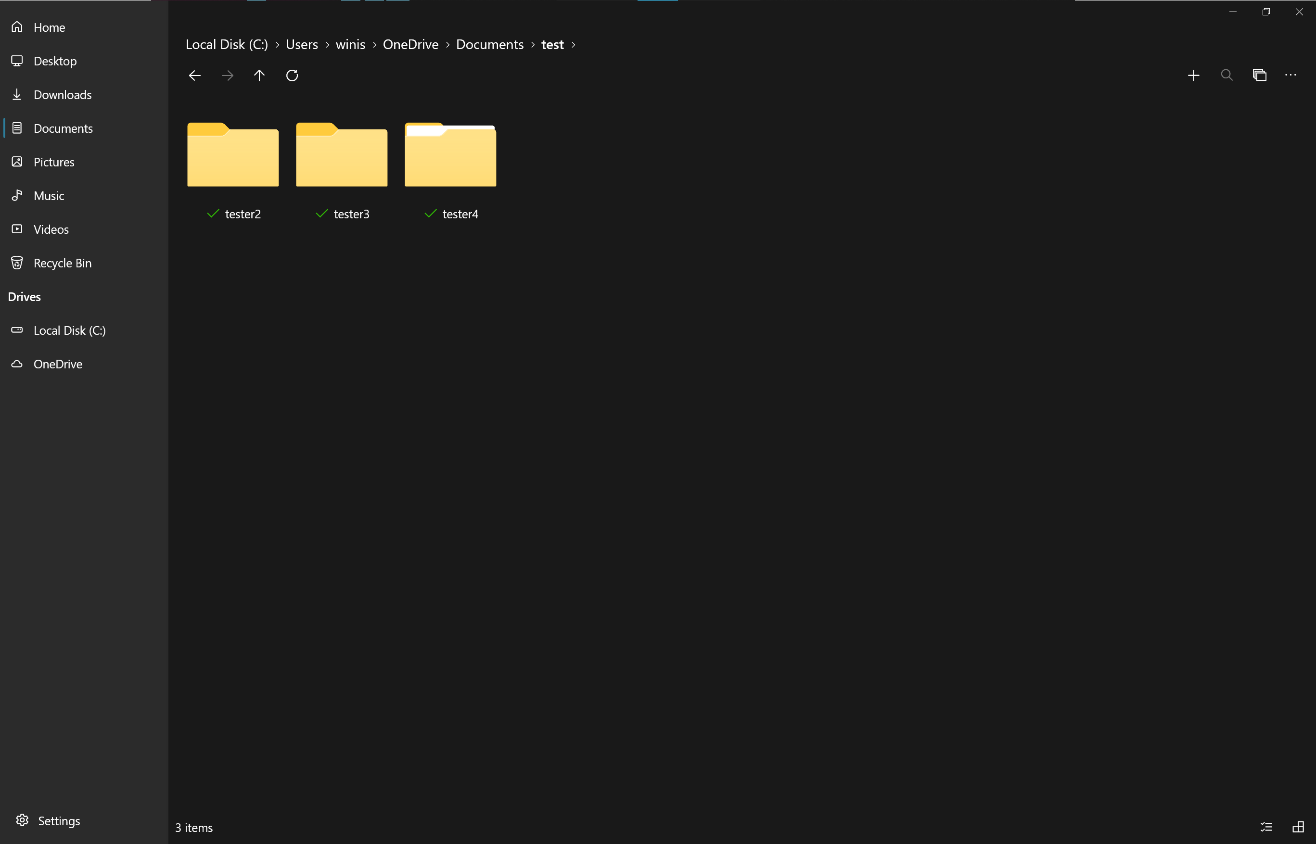This screenshot has height=844, width=1316.
Task: Open Music in the sidebar
Action: [x=84, y=196]
